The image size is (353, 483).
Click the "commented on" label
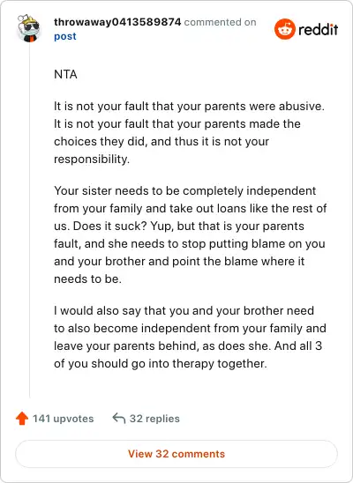(220, 22)
